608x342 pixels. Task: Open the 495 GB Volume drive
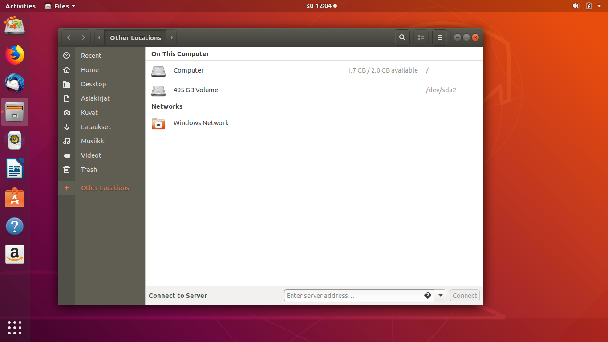196,90
